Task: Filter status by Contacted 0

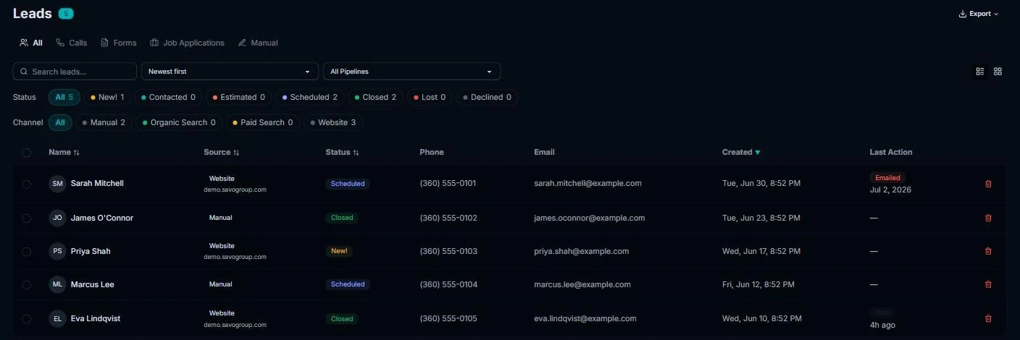Action: (x=168, y=97)
